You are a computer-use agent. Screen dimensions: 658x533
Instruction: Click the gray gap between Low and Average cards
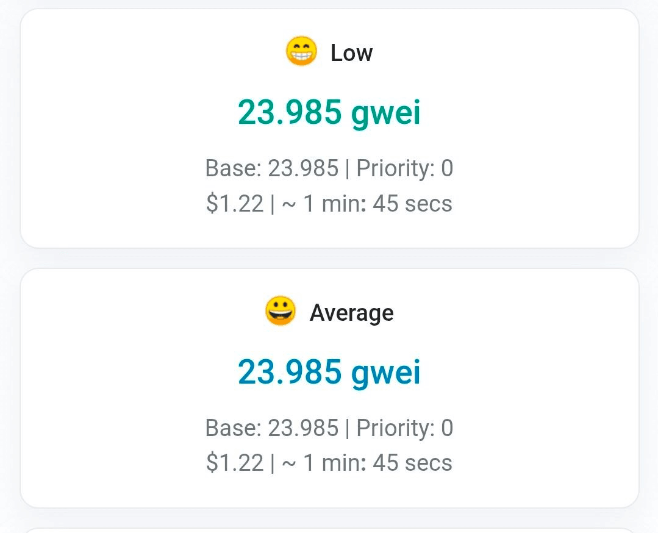329,259
